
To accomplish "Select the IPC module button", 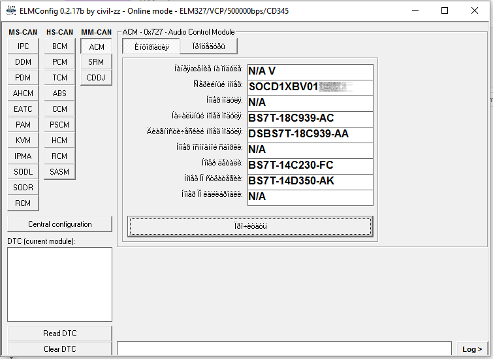I will (24, 46).
